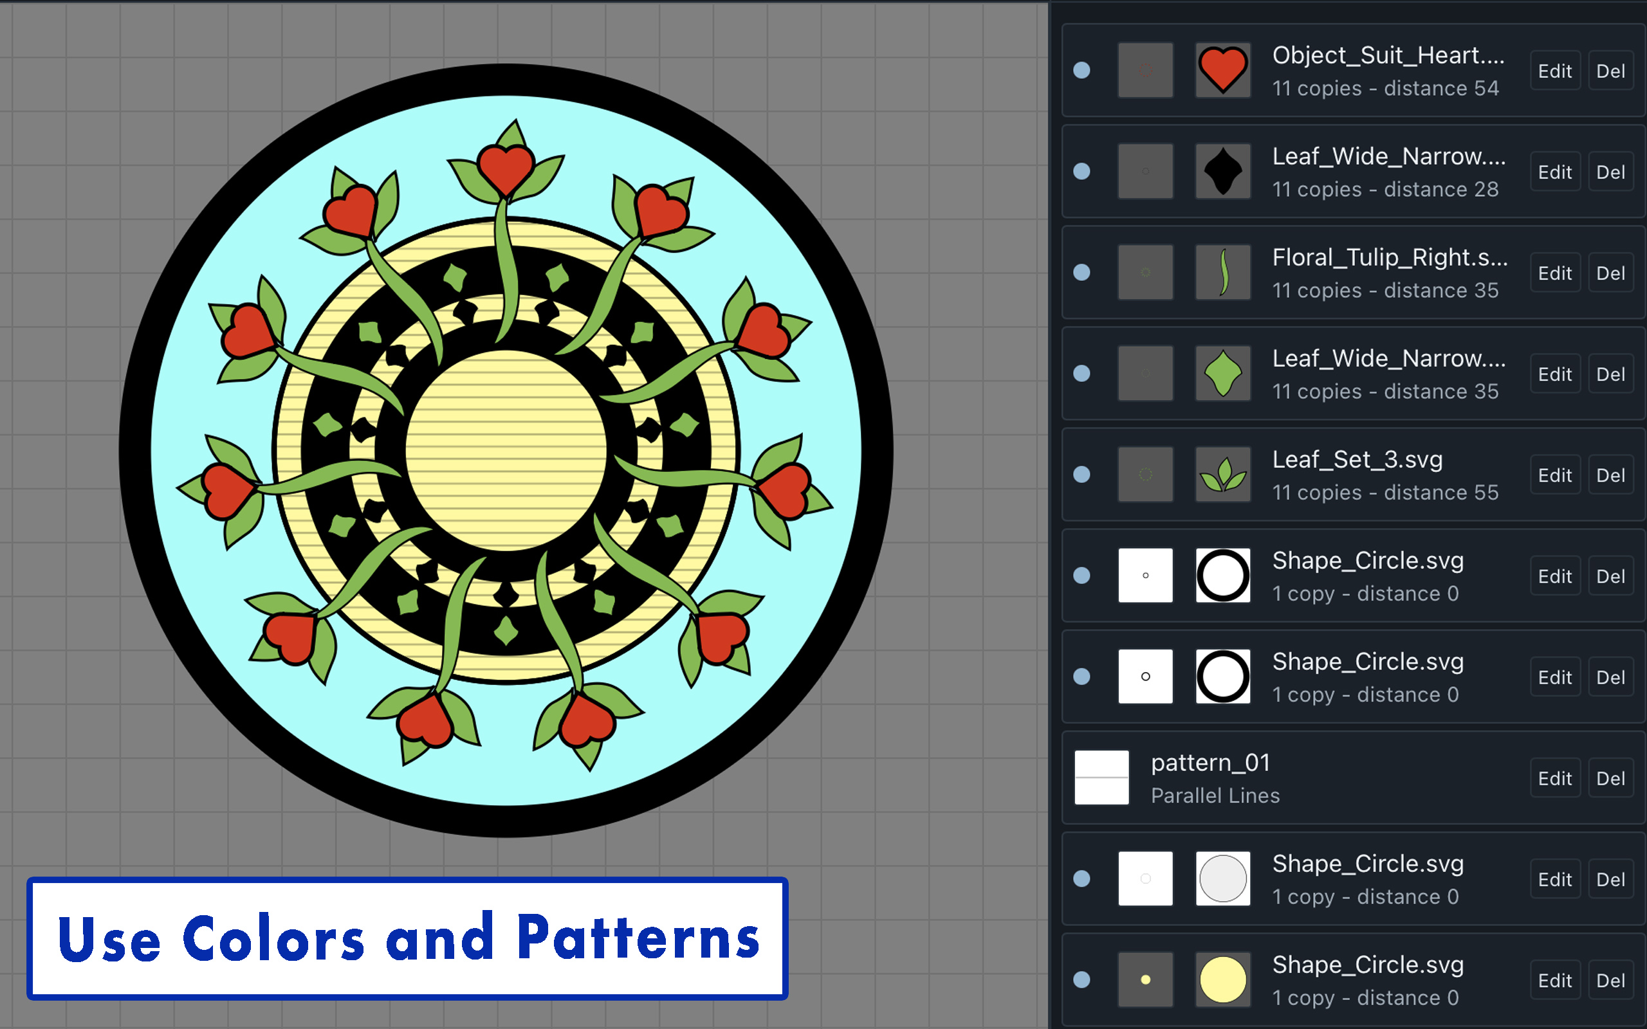This screenshot has height=1029, width=1647.
Task: Click the Leaf_Set_3.svg ring preview thumbnail
Action: pyautogui.click(x=1145, y=475)
